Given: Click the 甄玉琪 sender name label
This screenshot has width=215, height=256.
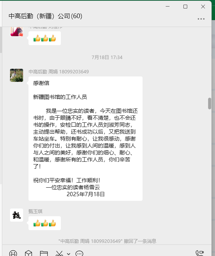Looking at the screenshot, I should (35, 212).
